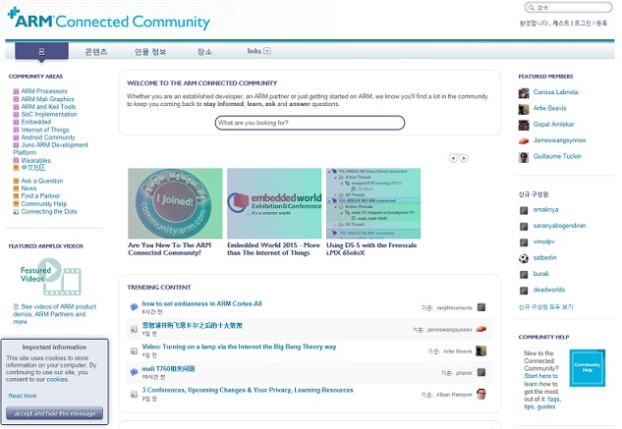Viewport: 622px width, 429px height.
Task: Open the 인물 정보 navigation tab
Action: [150, 51]
